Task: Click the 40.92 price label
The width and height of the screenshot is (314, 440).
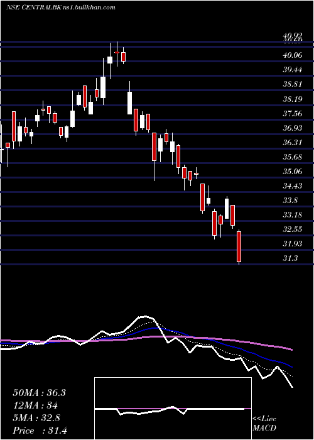Action: point(293,36)
